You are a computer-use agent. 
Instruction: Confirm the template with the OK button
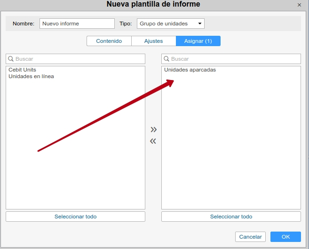(x=285, y=237)
